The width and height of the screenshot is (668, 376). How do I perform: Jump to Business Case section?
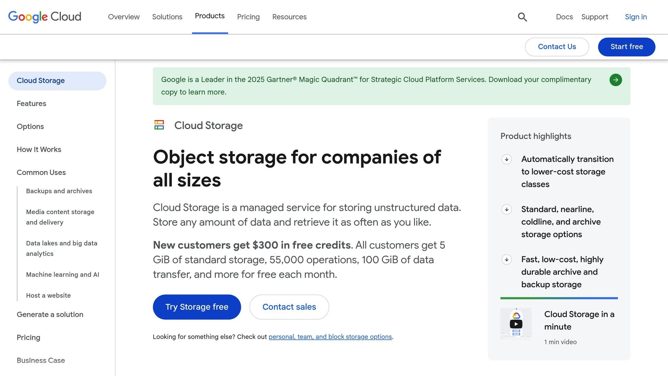coord(41,360)
